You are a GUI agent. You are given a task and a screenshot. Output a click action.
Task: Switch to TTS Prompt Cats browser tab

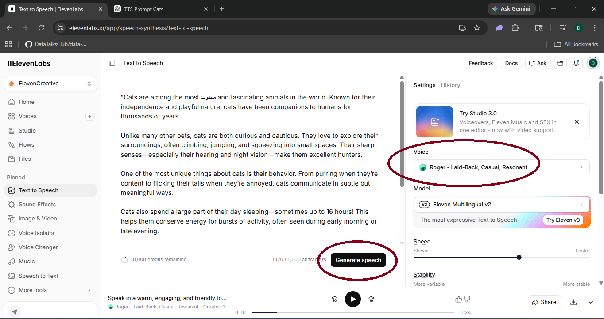click(x=162, y=9)
